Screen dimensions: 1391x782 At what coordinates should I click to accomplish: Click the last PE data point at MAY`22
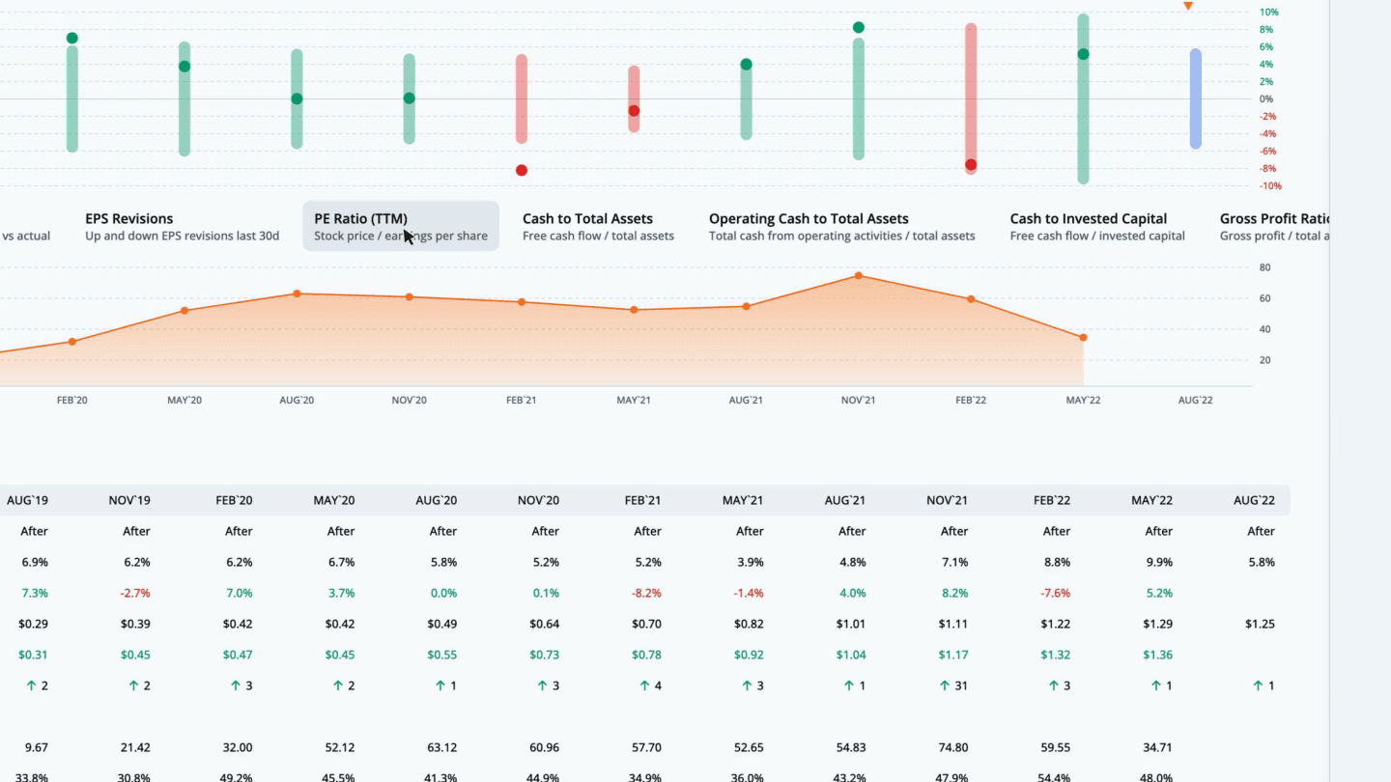(x=1083, y=337)
